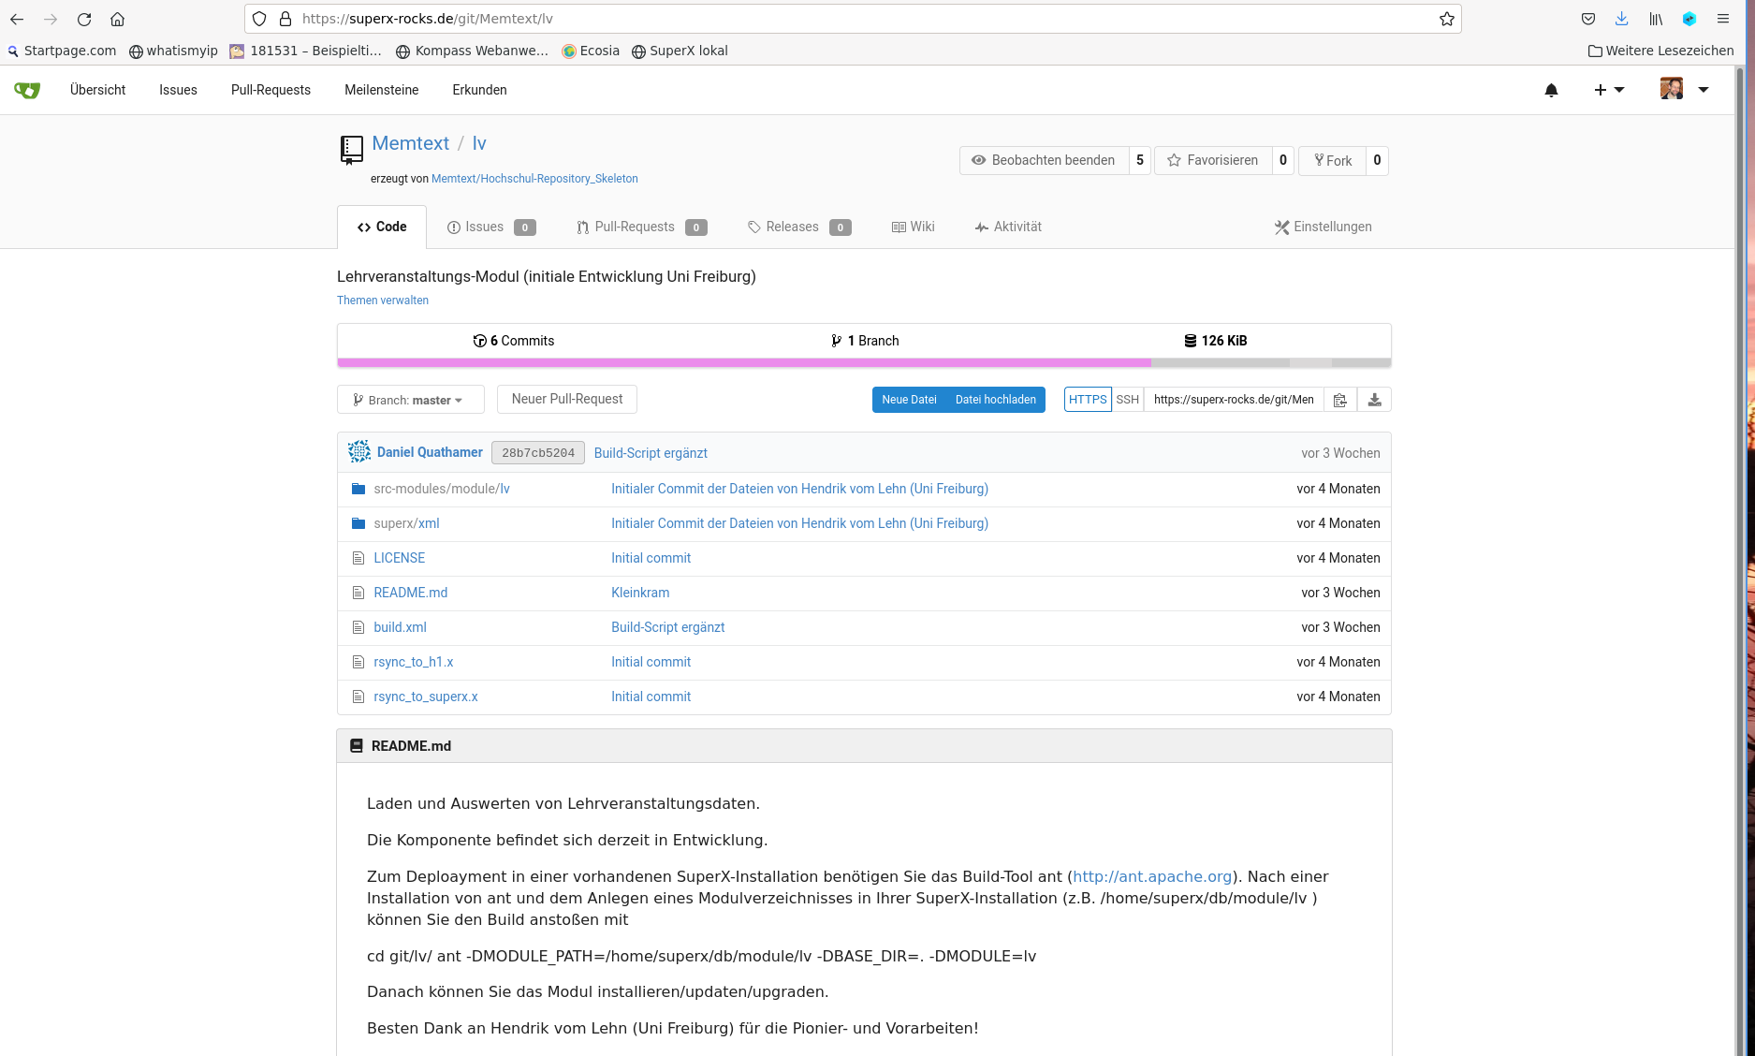Click the Gitea logo in the header
The width and height of the screenshot is (1755, 1056).
point(27,90)
